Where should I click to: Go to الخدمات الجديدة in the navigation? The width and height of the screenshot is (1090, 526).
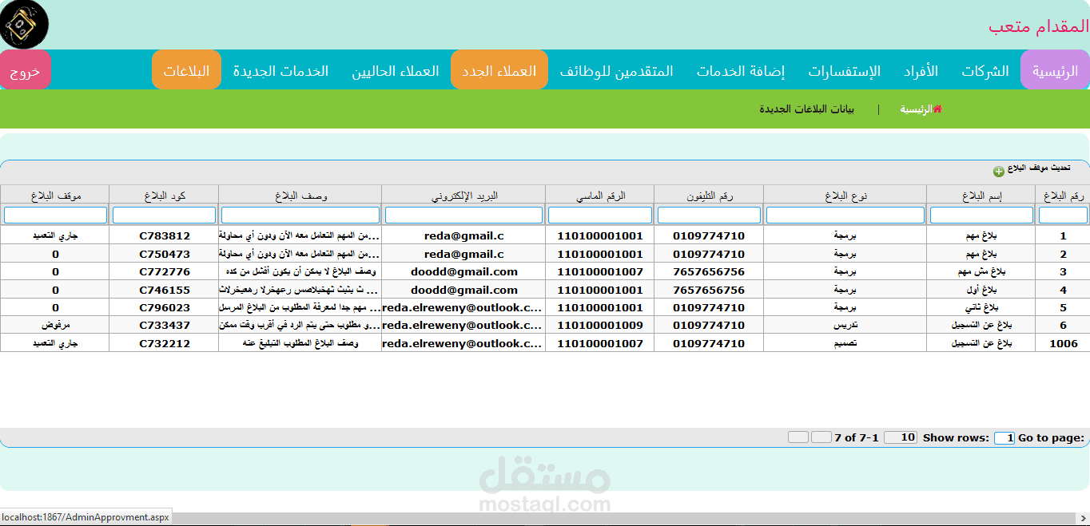tap(280, 70)
